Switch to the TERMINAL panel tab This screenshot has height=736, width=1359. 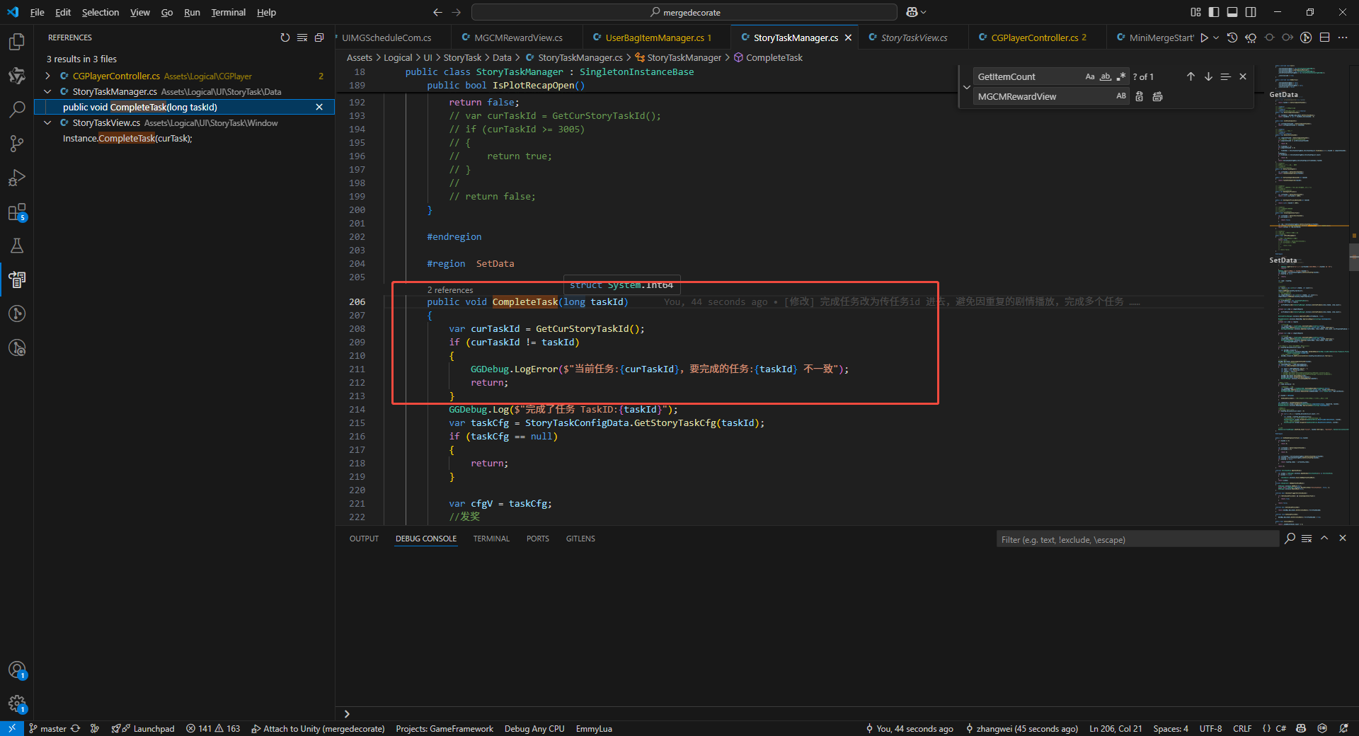(x=491, y=539)
